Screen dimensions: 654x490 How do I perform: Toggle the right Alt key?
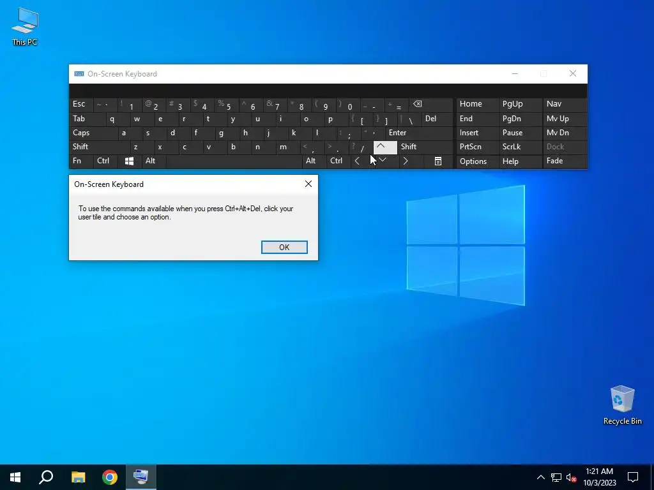point(314,161)
